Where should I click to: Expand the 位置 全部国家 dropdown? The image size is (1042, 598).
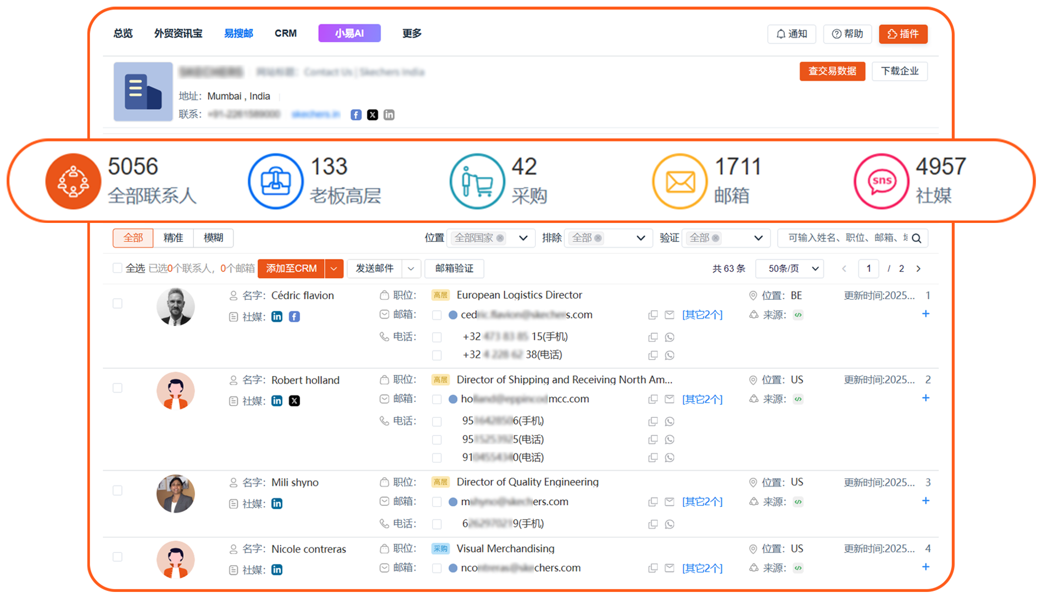click(523, 238)
